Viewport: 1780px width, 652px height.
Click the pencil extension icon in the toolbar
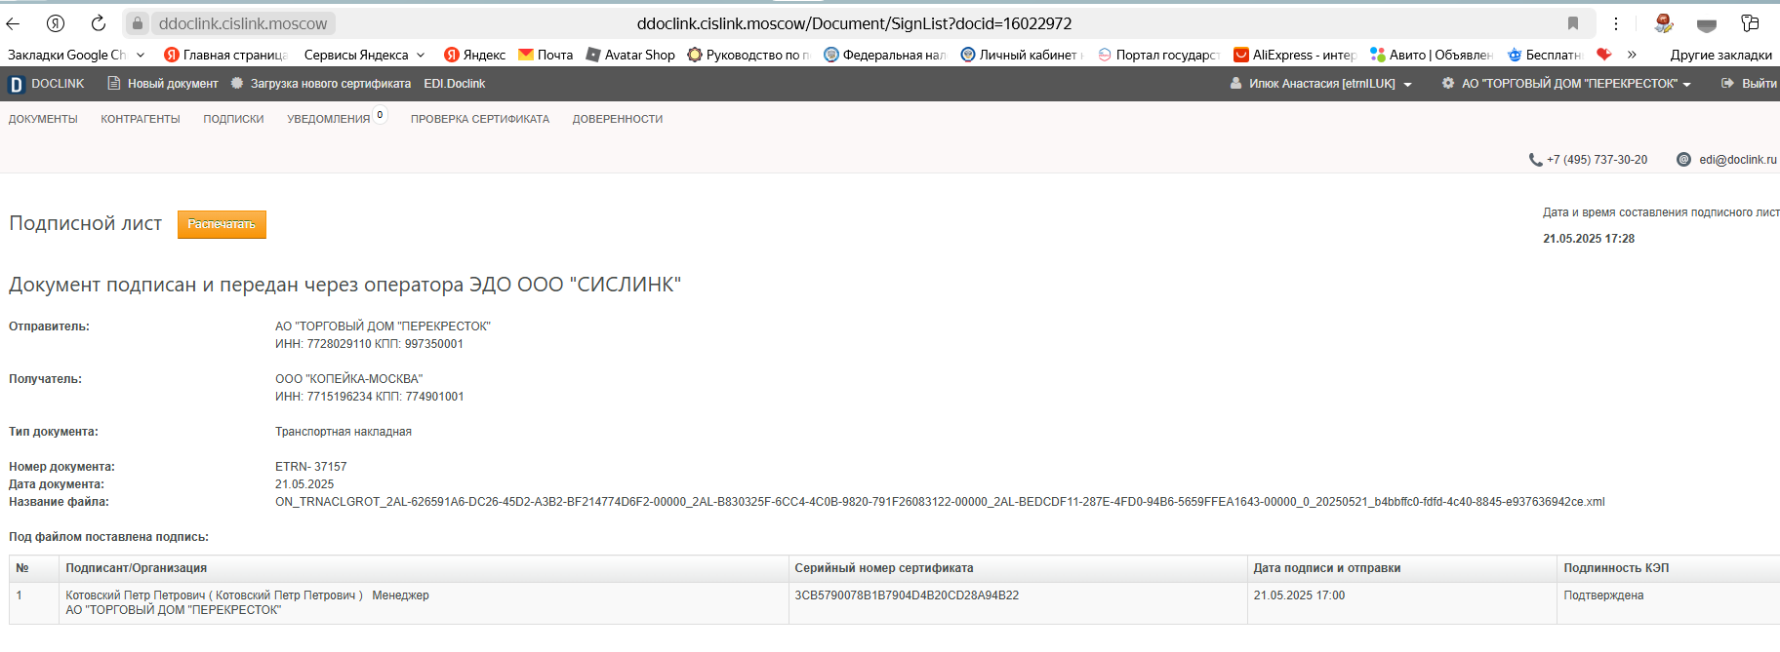[x=1664, y=23]
